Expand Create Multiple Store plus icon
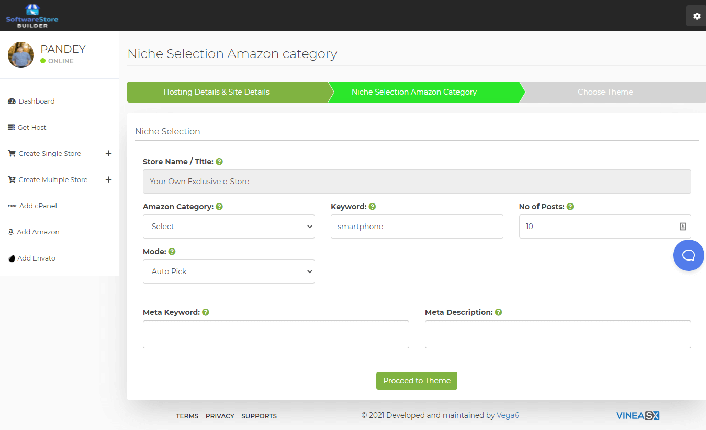The image size is (706, 430). click(x=108, y=179)
